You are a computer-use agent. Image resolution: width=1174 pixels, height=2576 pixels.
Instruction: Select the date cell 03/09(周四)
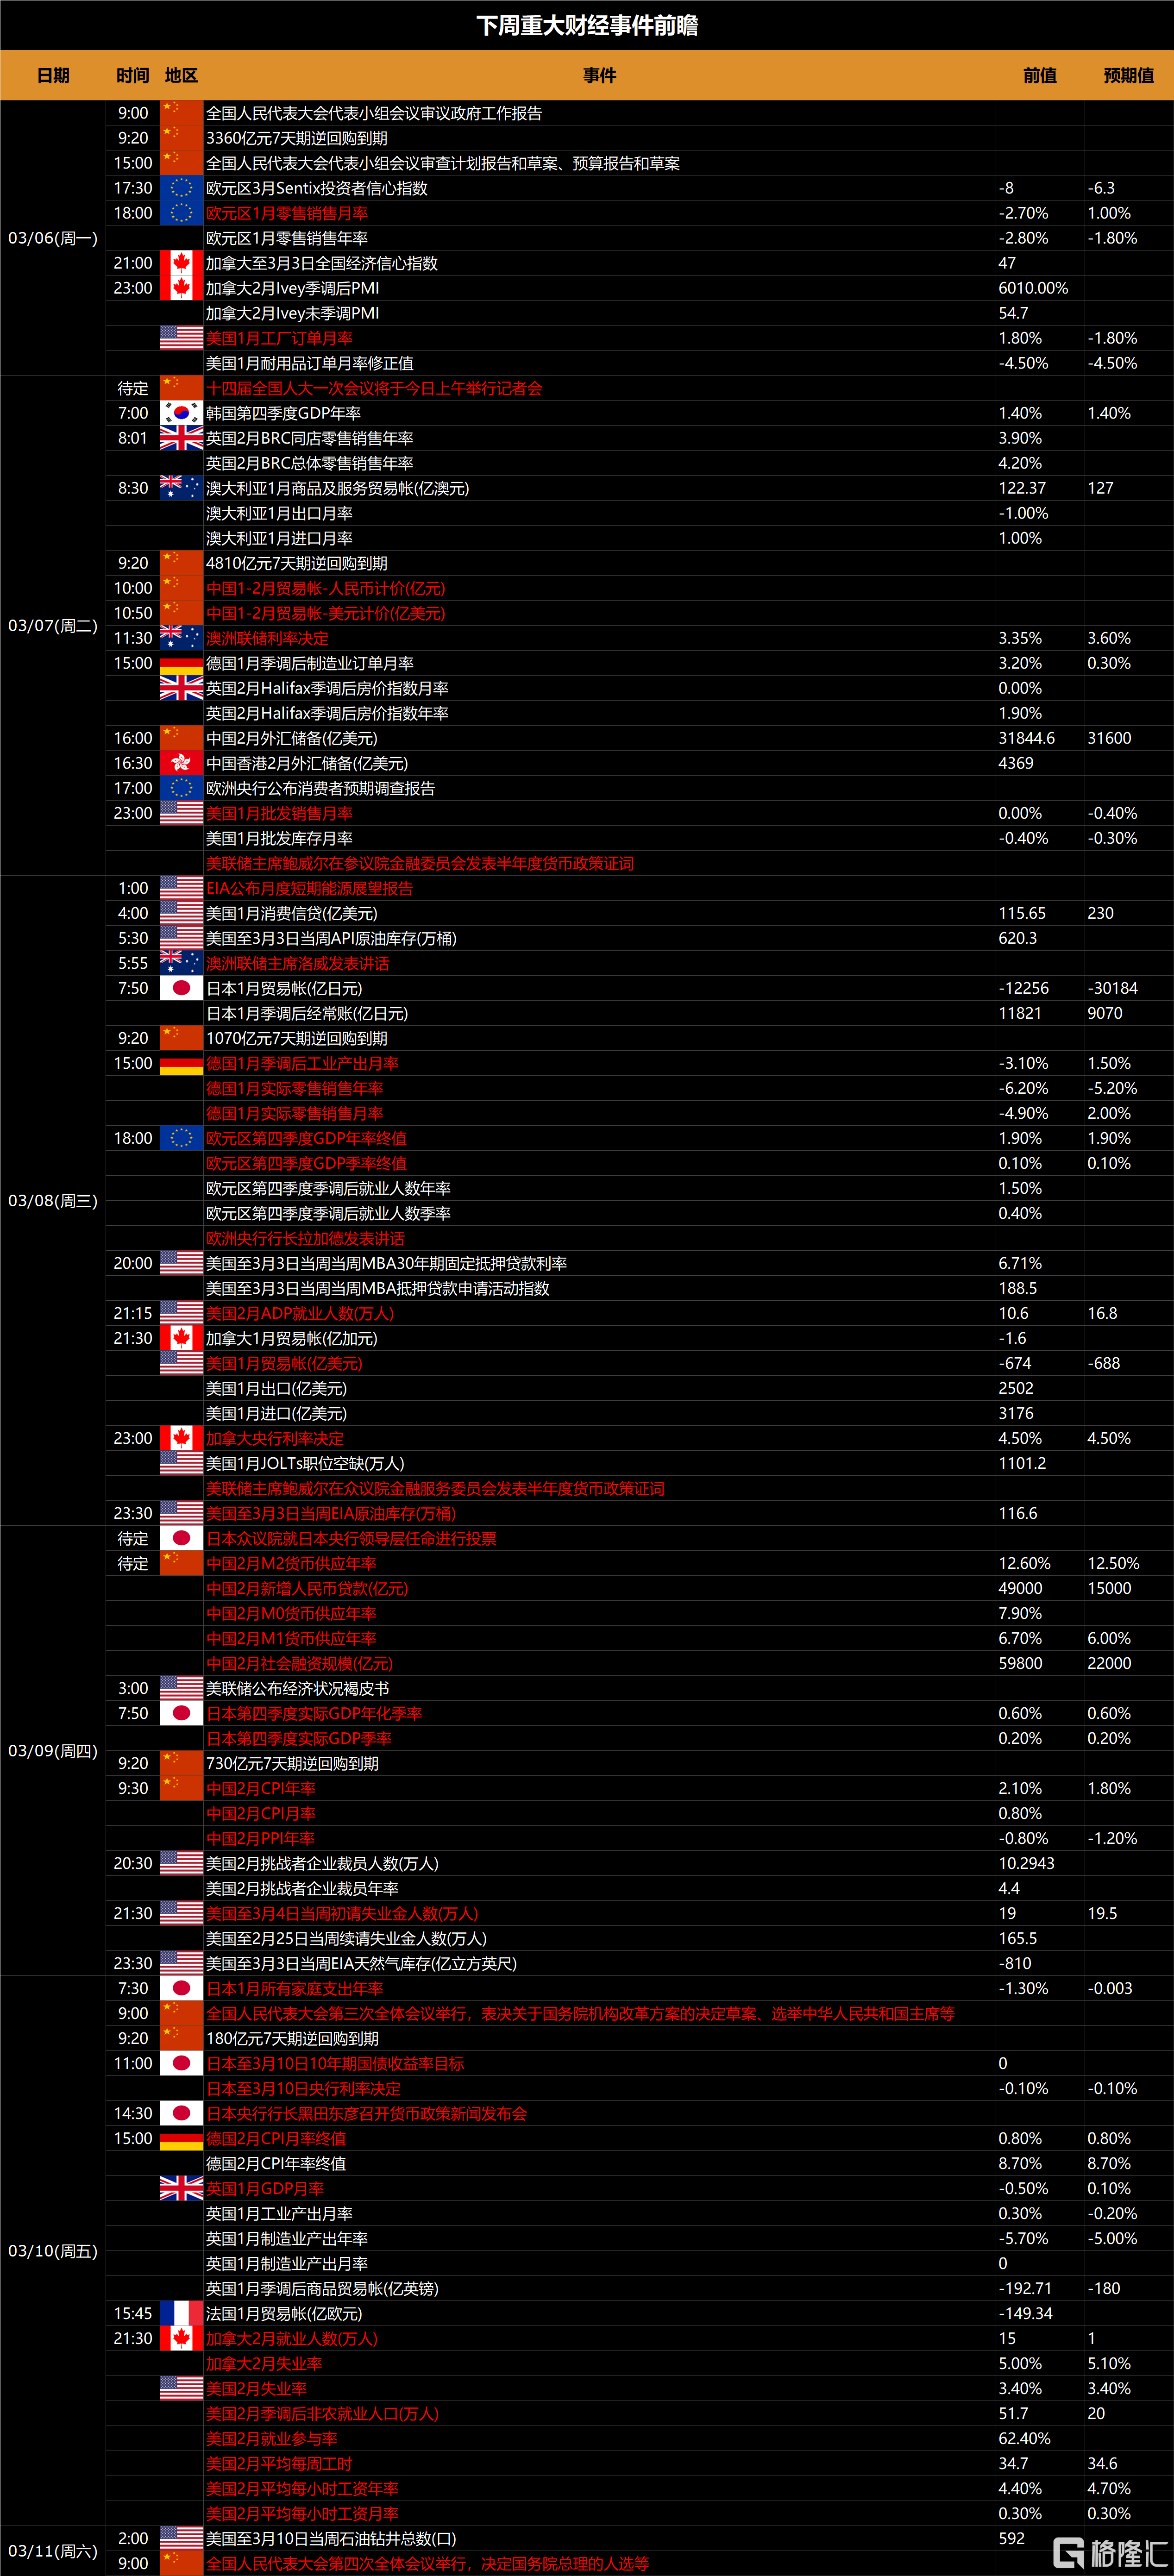(53, 1751)
